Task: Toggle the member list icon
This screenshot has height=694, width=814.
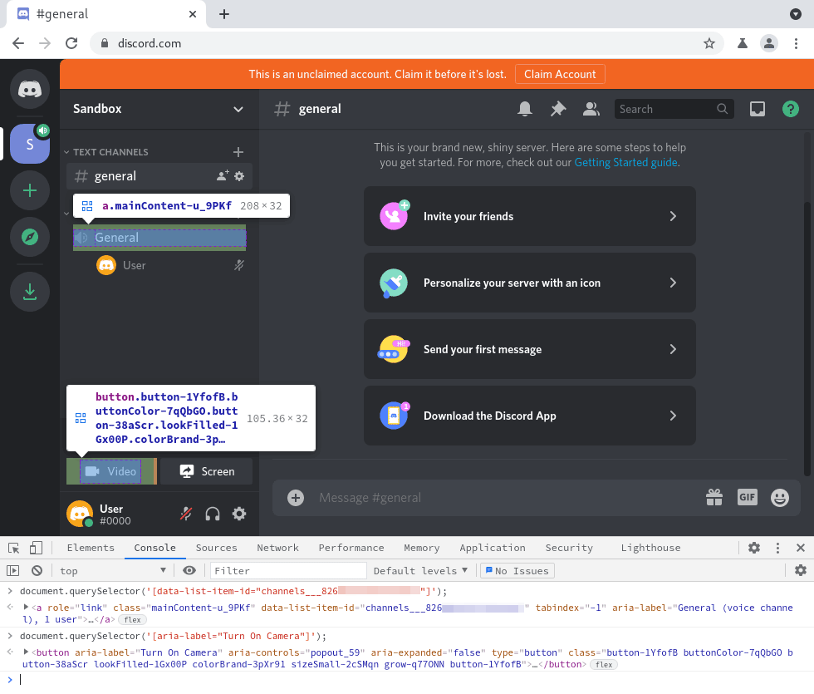Action: tap(591, 109)
